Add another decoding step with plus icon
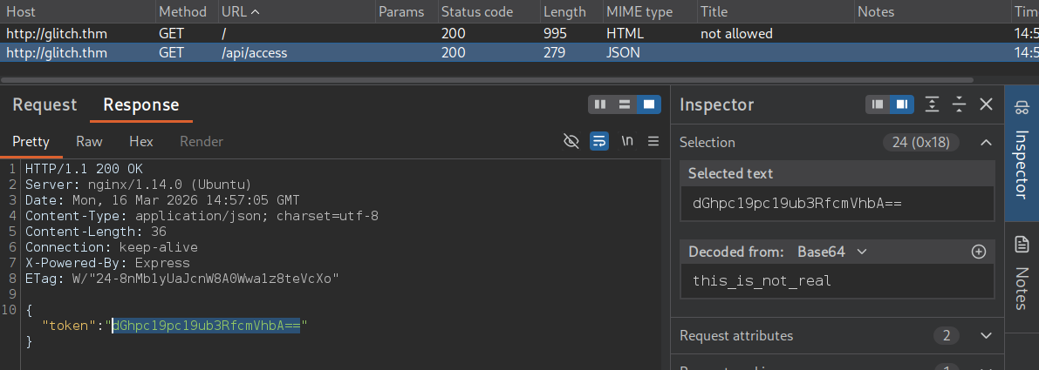 pyautogui.click(x=979, y=252)
